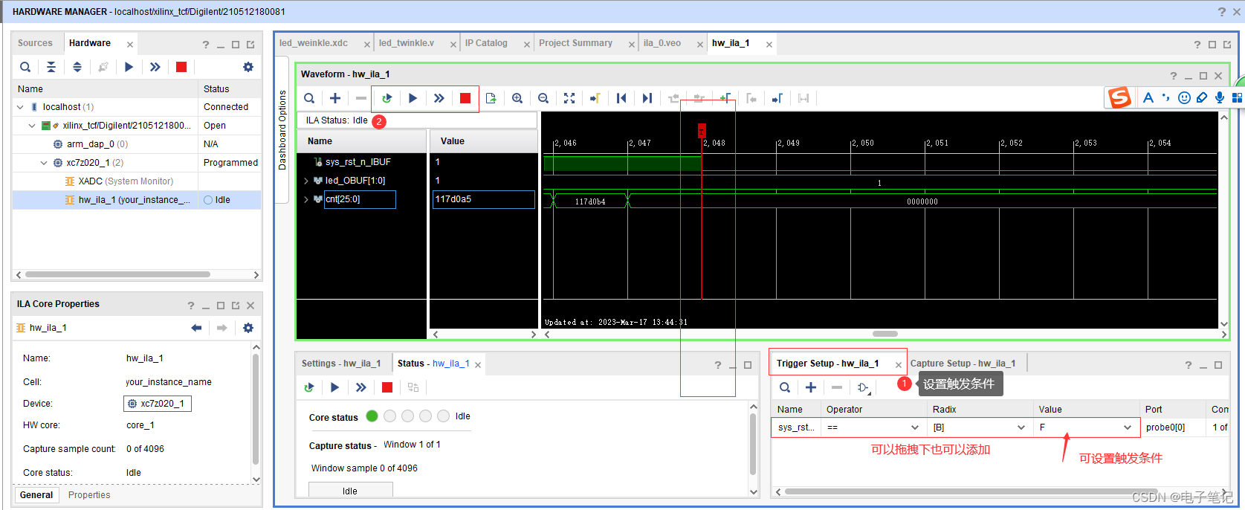
Task: Collapse xc7z020_1 tree node
Action: coord(44,163)
